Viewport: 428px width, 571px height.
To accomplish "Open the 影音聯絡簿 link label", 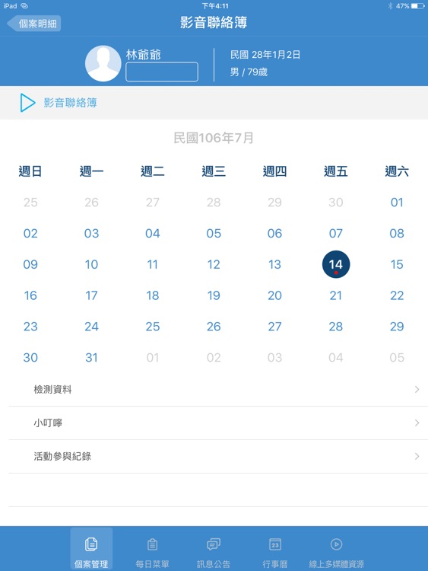I will tap(70, 103).
